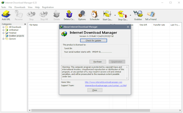Expand the Finished tree node
The width and height of the screenshot is (183, 113).
3,33
